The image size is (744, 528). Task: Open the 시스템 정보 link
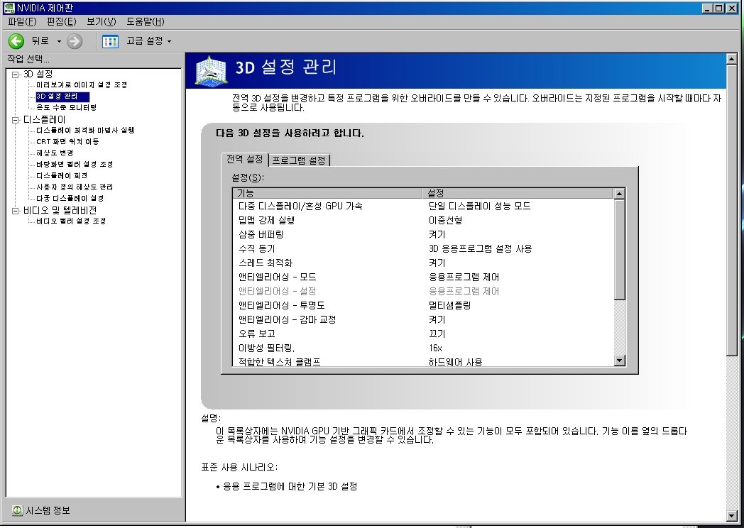(x=48, y=510)
